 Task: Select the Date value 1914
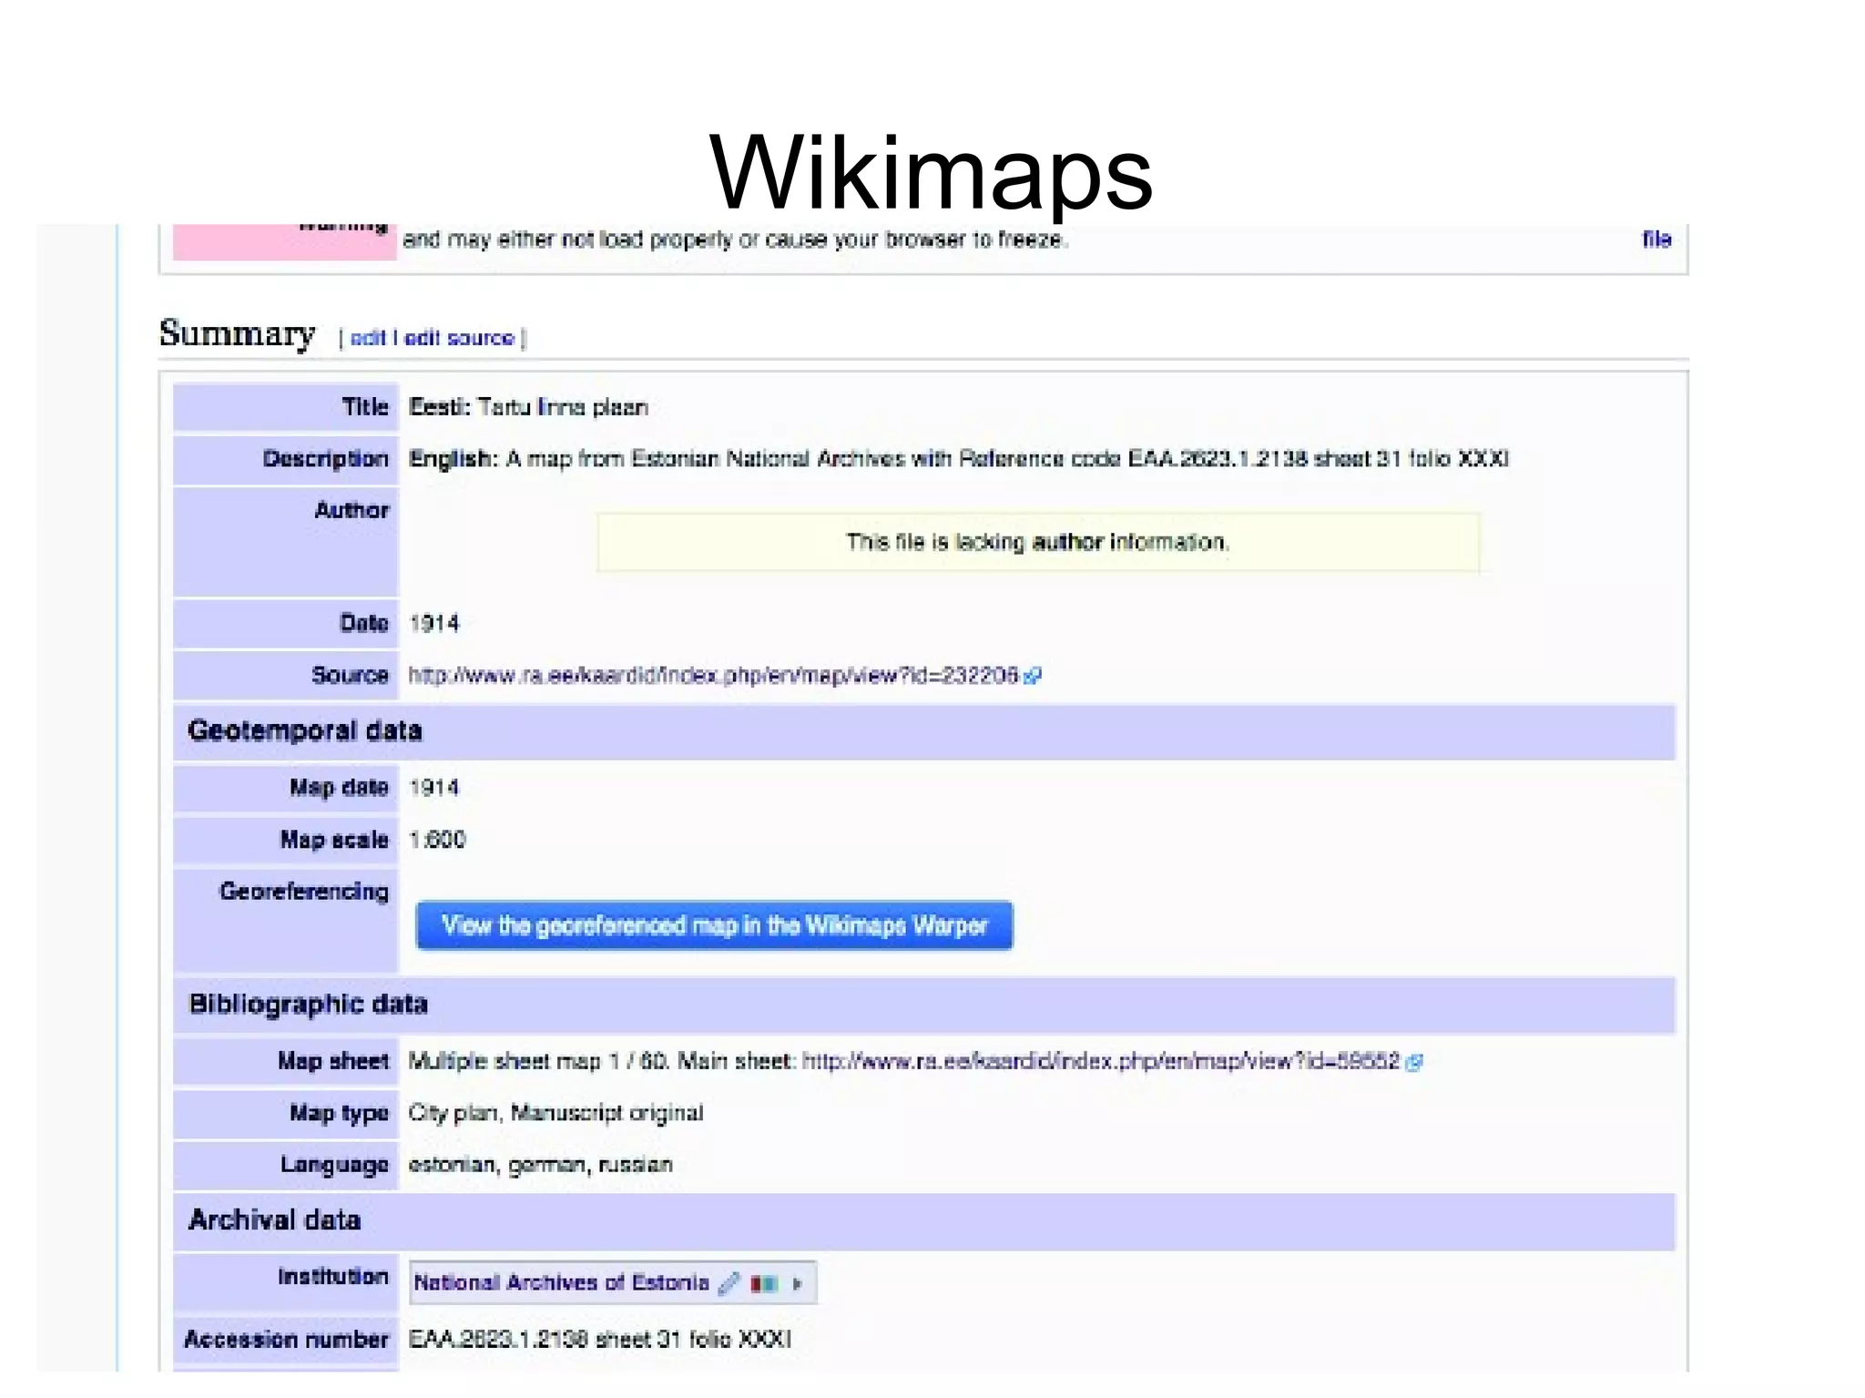(433, 624)
